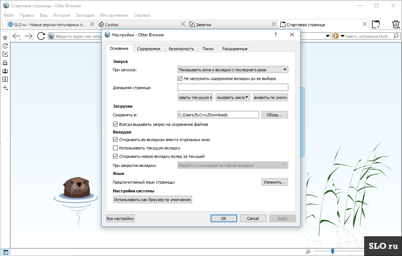Open Все настройки button
402x256 pixels.
tap(120, 219)
